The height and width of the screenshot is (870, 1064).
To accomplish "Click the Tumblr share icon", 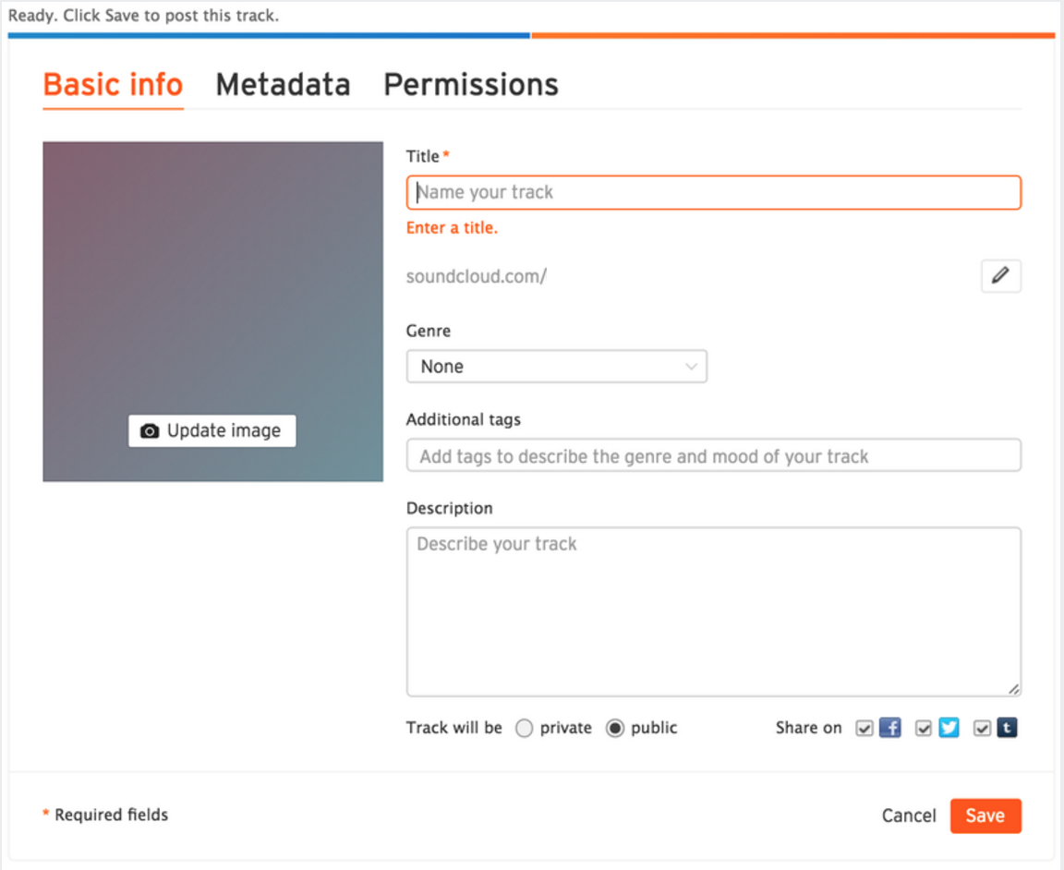I will click(x=1007, y=728).
